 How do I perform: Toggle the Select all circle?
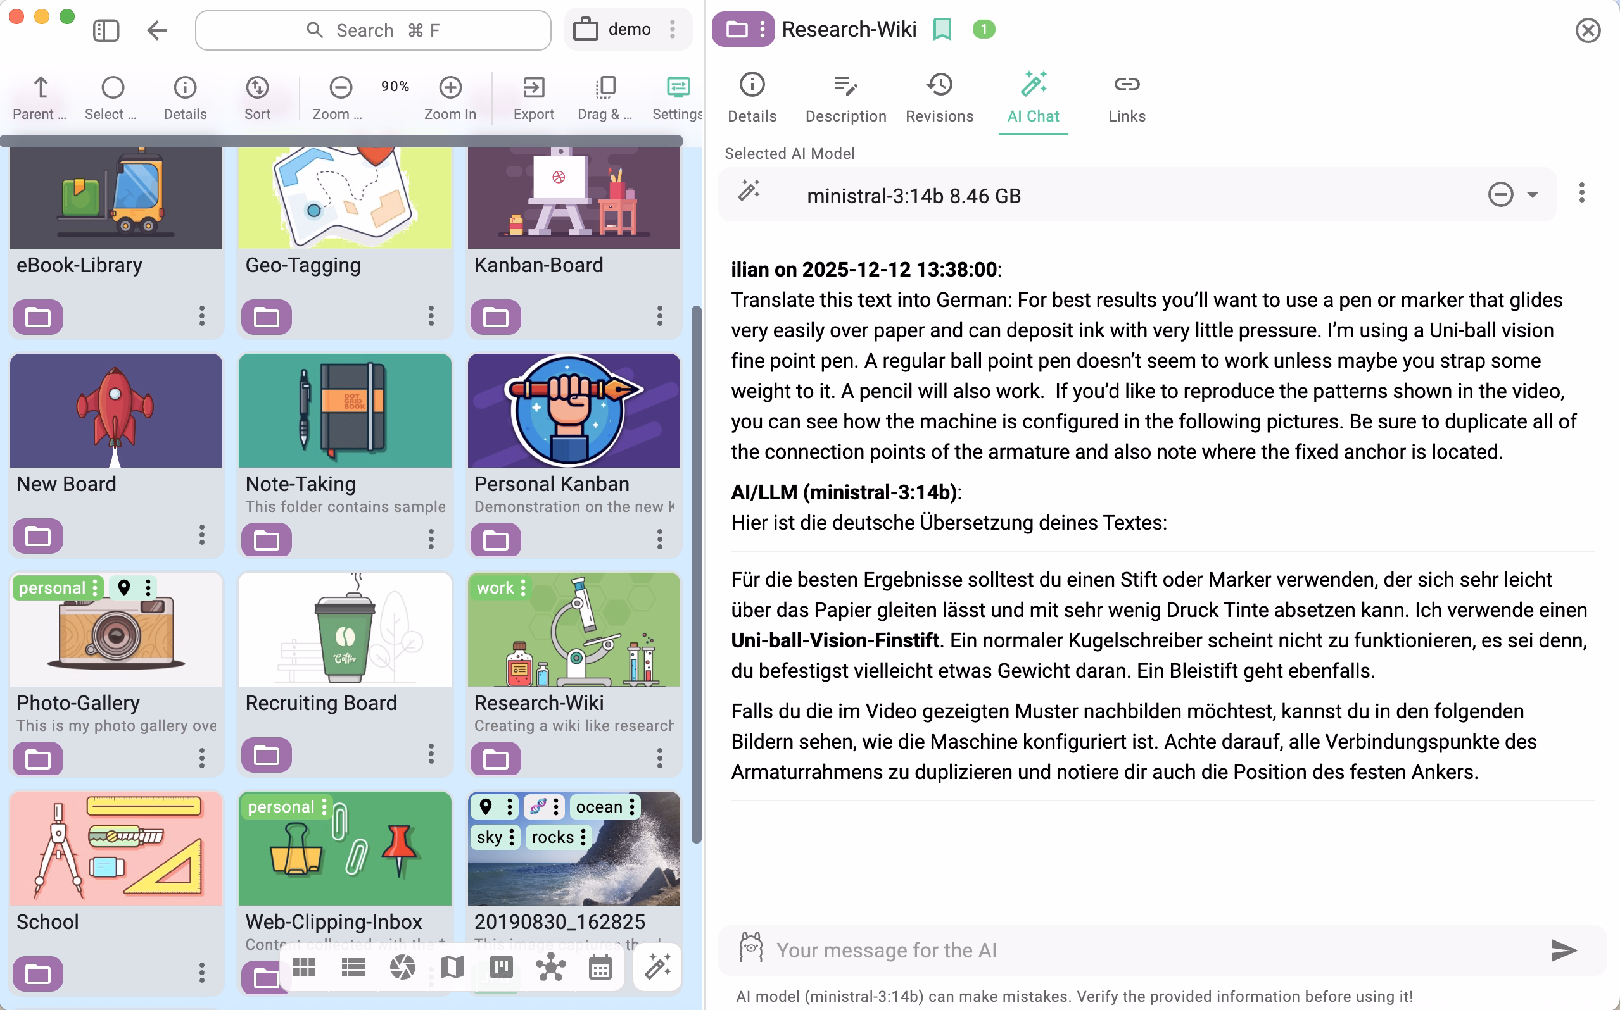coord(112,87)
